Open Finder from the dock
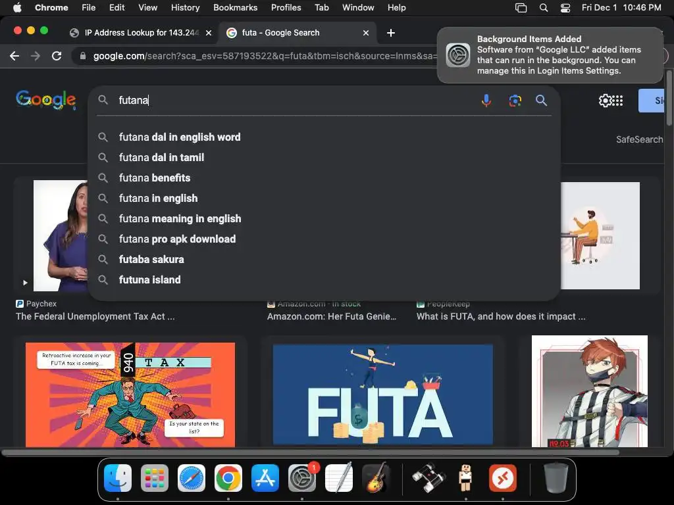 tap(118, 478)
